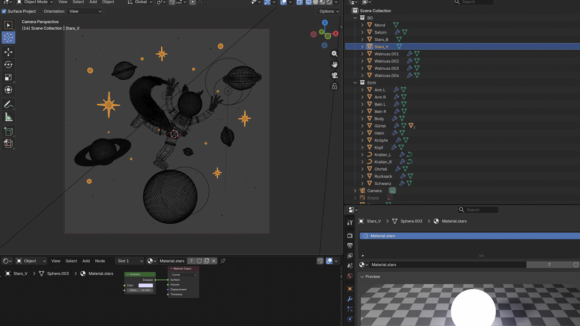This screenshot has width=580, height=326.
Task: Select the Move tool in toolbar
Action: [x=8, y=52]
